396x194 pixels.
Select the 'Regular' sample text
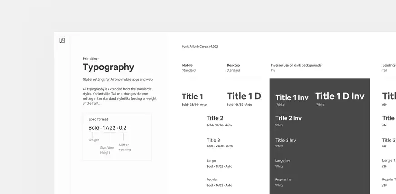pos(212,179)
